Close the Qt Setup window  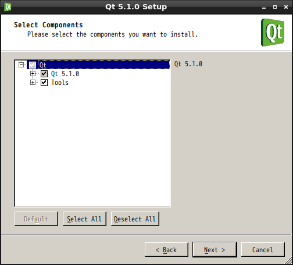(286, 7)
